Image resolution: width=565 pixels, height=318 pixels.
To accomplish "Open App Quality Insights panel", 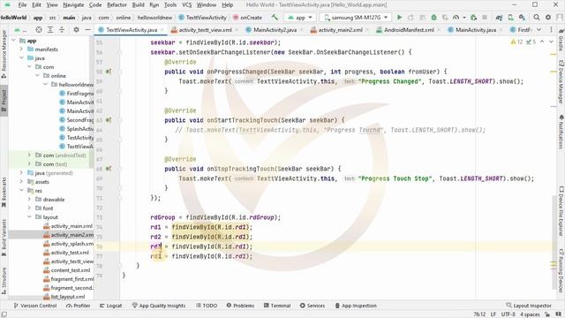I will (159, 306).
